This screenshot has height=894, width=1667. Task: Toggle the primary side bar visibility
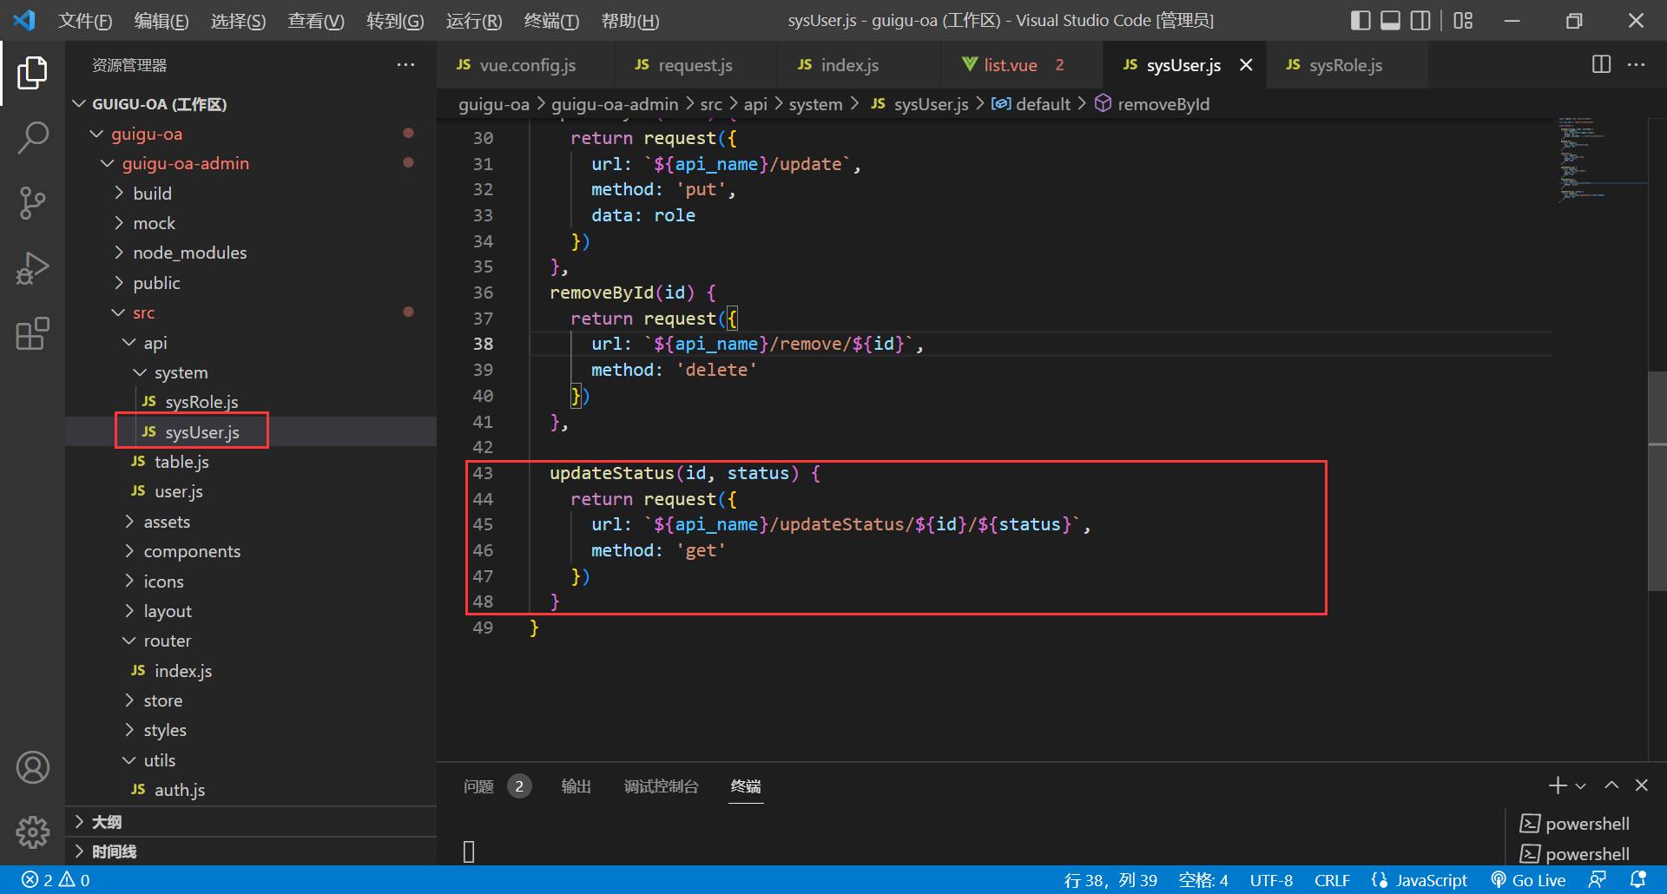[x=1361, y=21]
